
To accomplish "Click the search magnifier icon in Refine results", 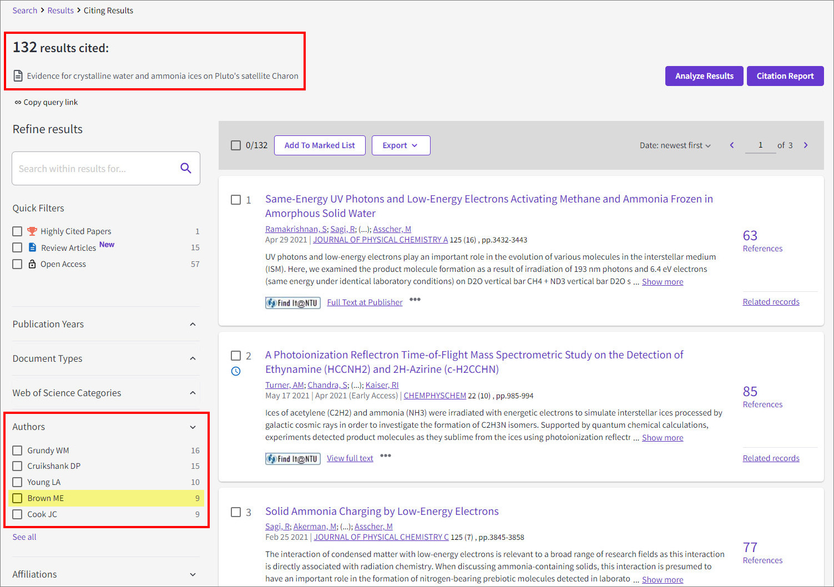I will tap(186, 168).
